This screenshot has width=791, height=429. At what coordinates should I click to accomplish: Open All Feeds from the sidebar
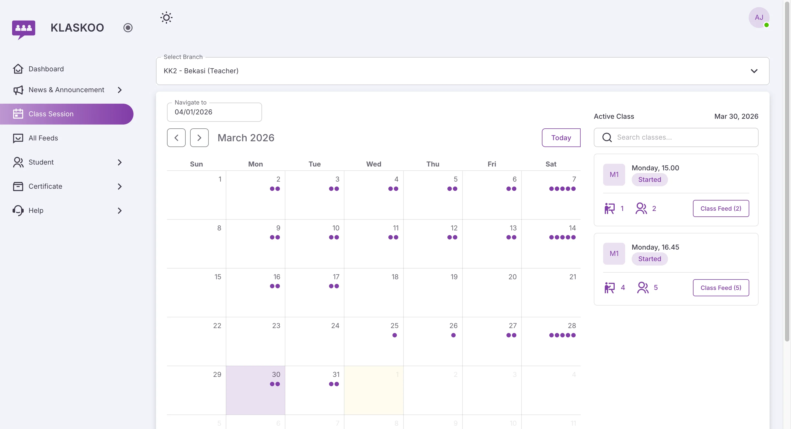click(43, 138)
